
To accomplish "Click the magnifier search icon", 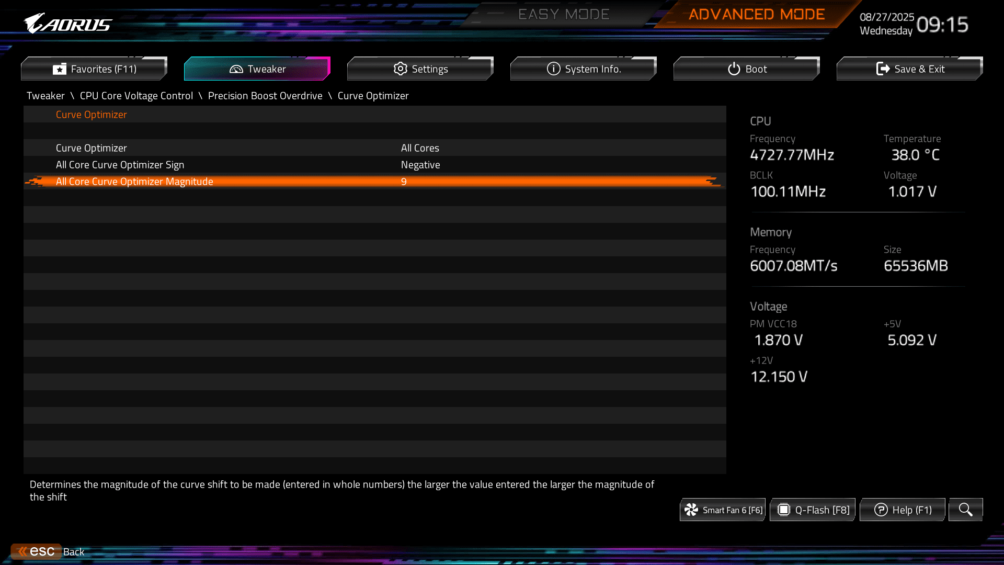I will 965,510.
